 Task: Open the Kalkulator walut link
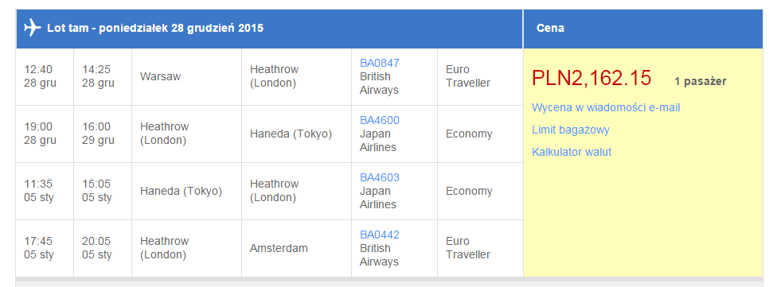pyautogui.click(x=572, y=153)
